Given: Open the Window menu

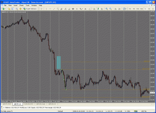Looking at the screenshot, I should tap(34, 5).
